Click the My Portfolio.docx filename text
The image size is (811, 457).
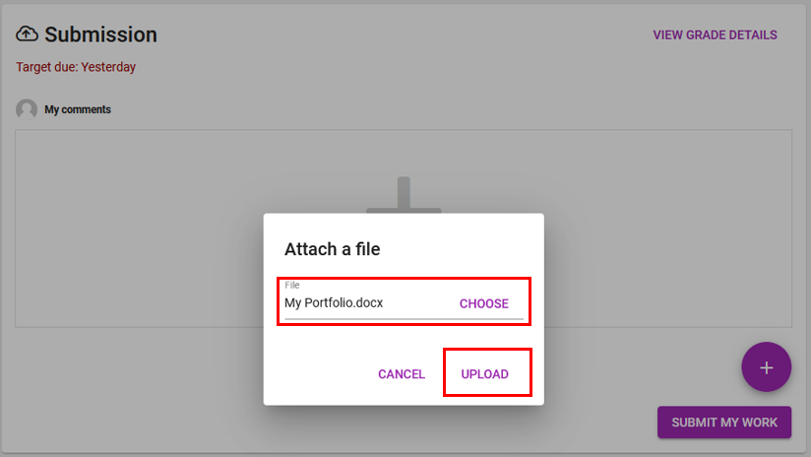click(x=334, y=302)
